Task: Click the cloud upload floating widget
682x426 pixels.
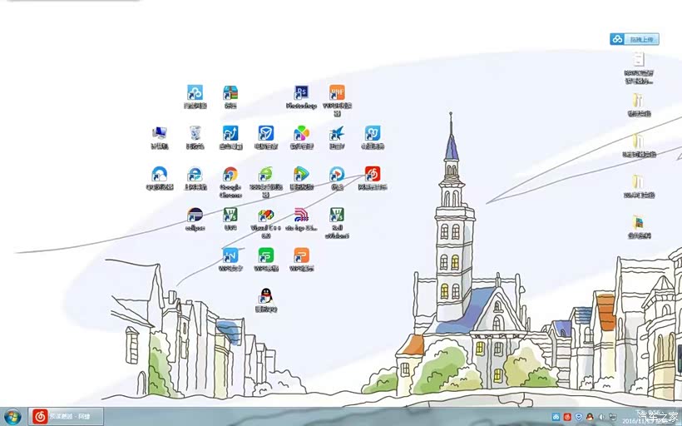Action: click(634, 39)
